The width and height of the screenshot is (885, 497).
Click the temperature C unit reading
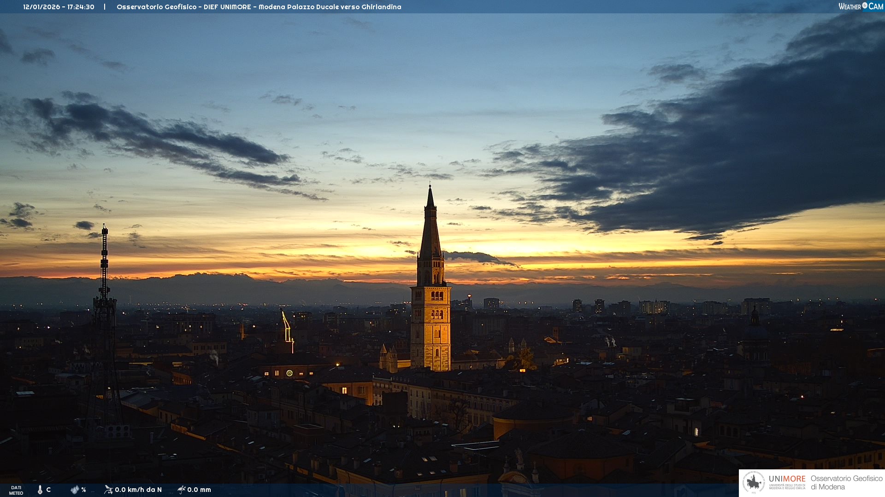click(48, 490)
